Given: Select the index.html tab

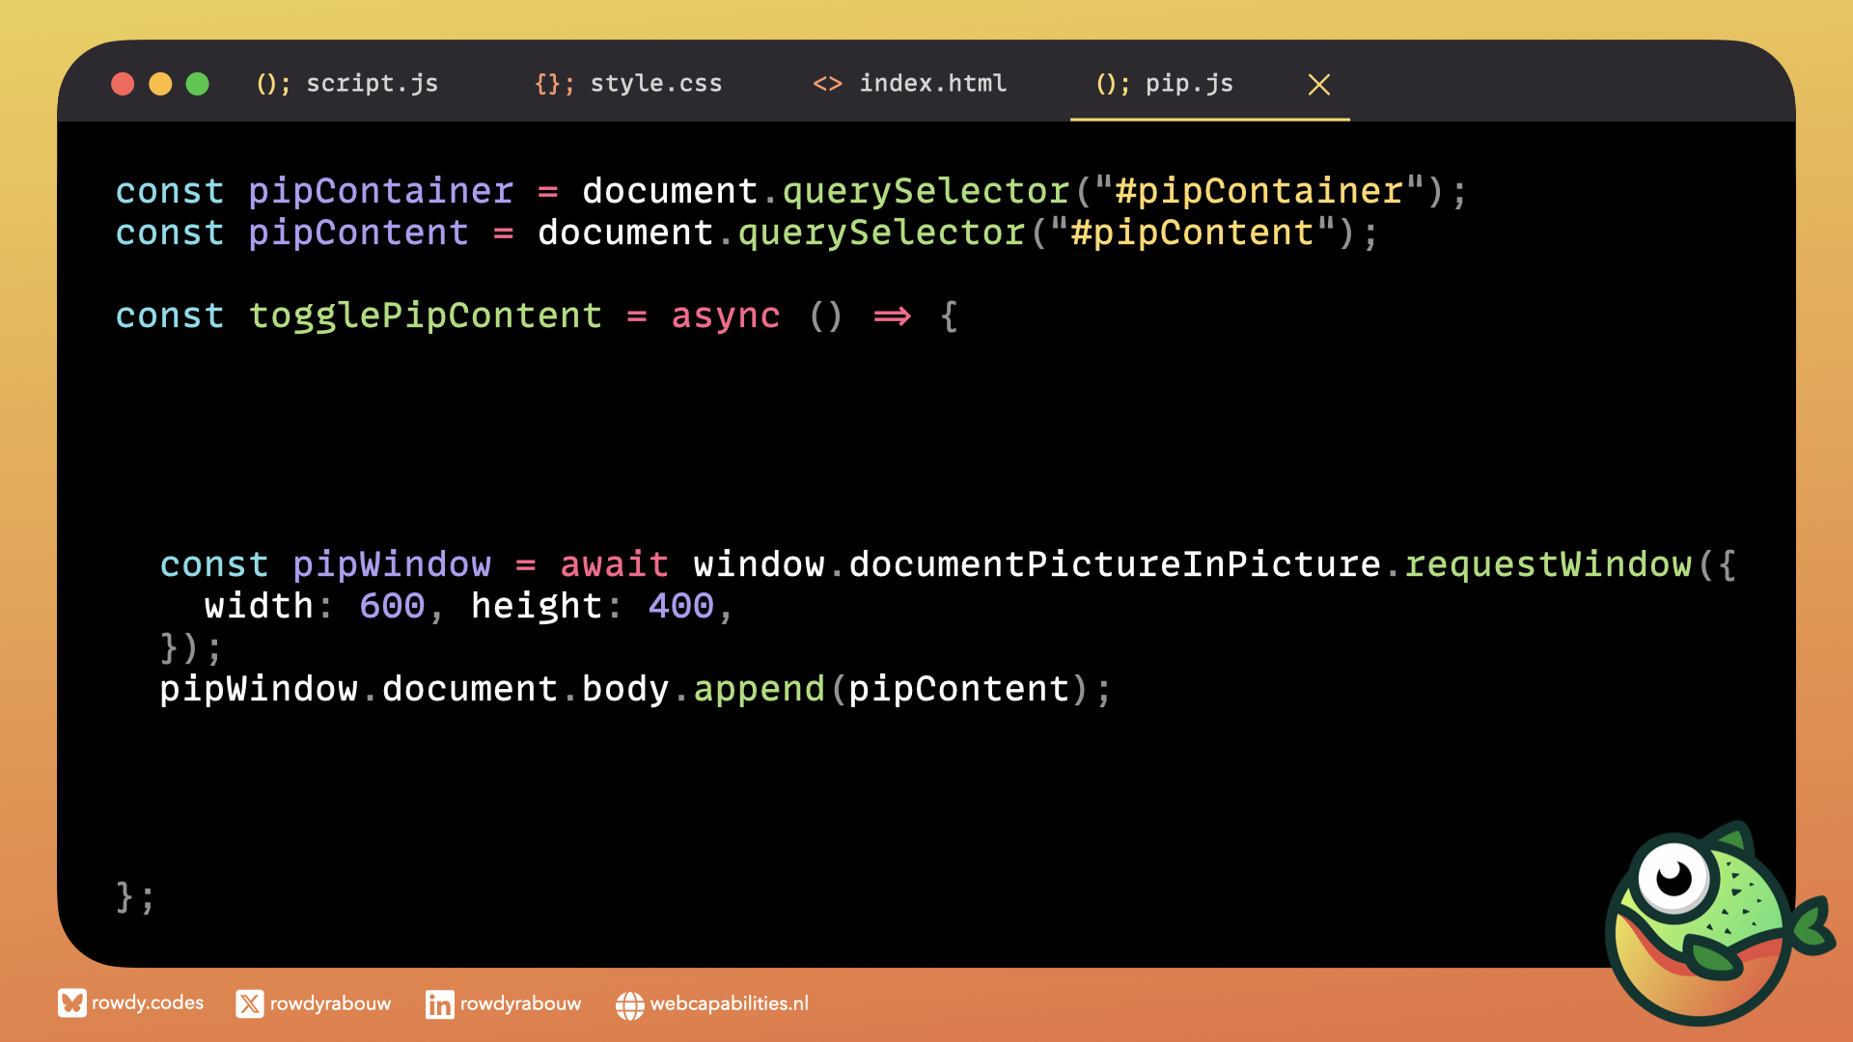Looking at the screenshot, I should [932, 84].
